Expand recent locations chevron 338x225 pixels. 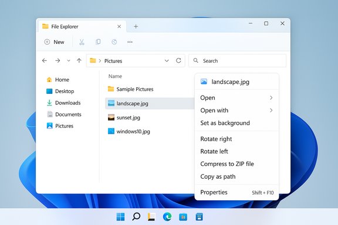coord(69,61)
